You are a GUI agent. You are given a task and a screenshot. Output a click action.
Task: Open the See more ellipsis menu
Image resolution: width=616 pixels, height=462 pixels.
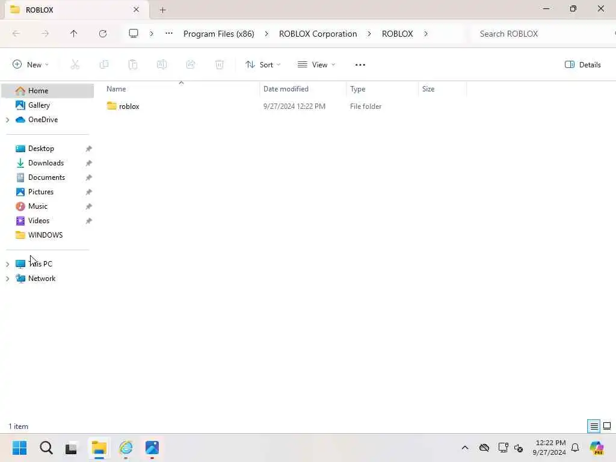tap(360, 65)
